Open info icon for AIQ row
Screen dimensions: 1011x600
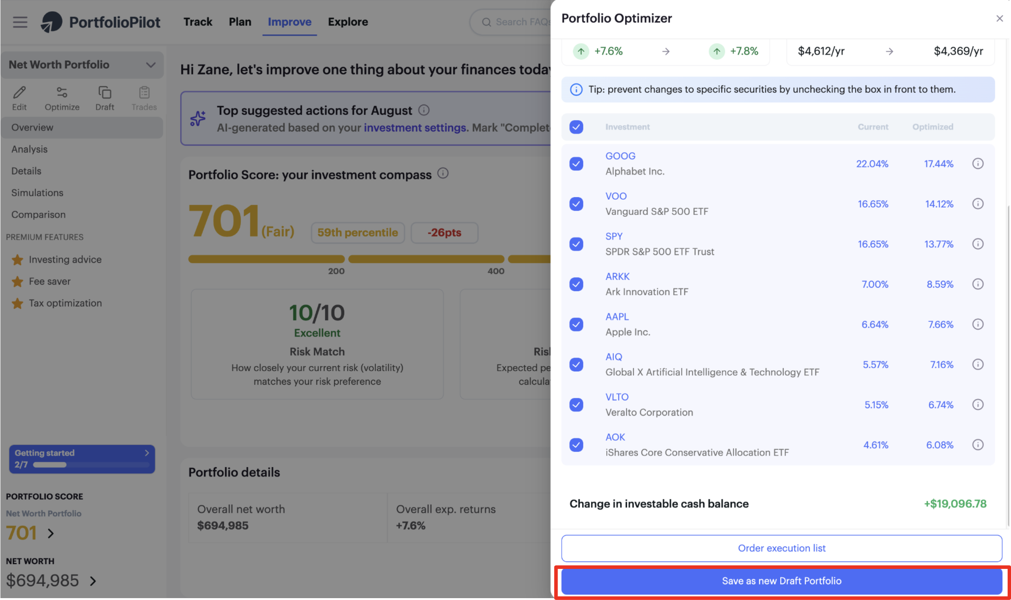coord(977,364)
